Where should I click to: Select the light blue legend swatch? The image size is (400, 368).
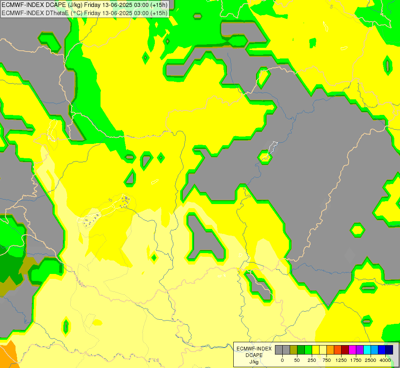(x=375, y=350)
